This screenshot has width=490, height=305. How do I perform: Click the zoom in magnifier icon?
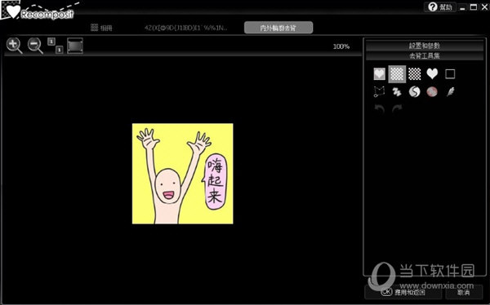(14, 46)
